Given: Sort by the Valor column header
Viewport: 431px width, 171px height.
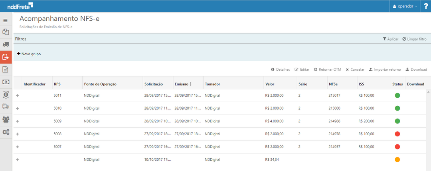Looking at the screenshot, I should (270, 84).
